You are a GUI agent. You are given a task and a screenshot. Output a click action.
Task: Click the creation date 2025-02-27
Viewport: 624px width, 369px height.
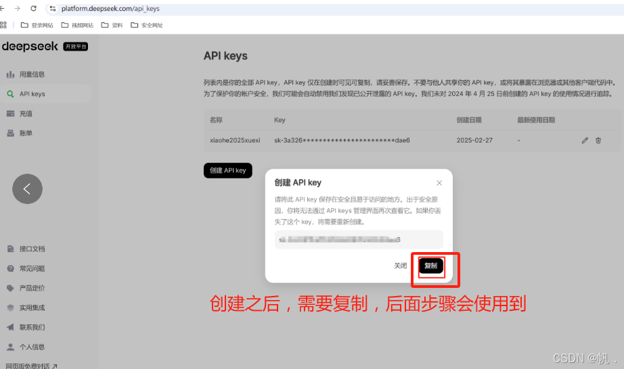point(474,140)
